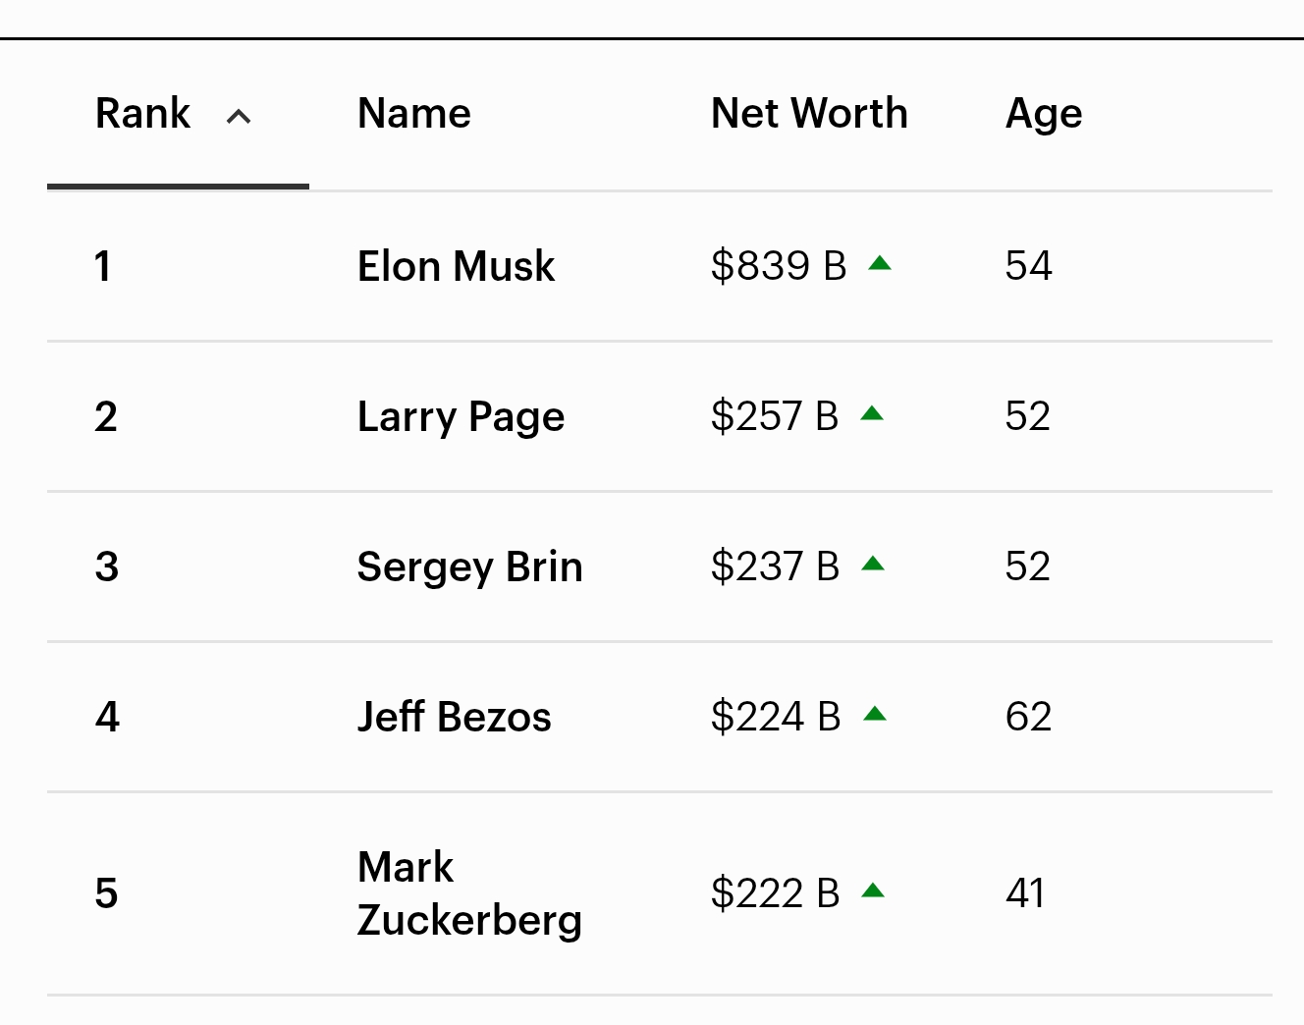The image size is (1304, 1025).
Task: Click Larry Page's $257 B net worth
Action: tap(774, 416)
